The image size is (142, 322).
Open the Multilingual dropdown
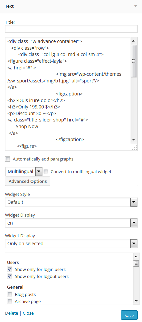(x=24, y=172)
